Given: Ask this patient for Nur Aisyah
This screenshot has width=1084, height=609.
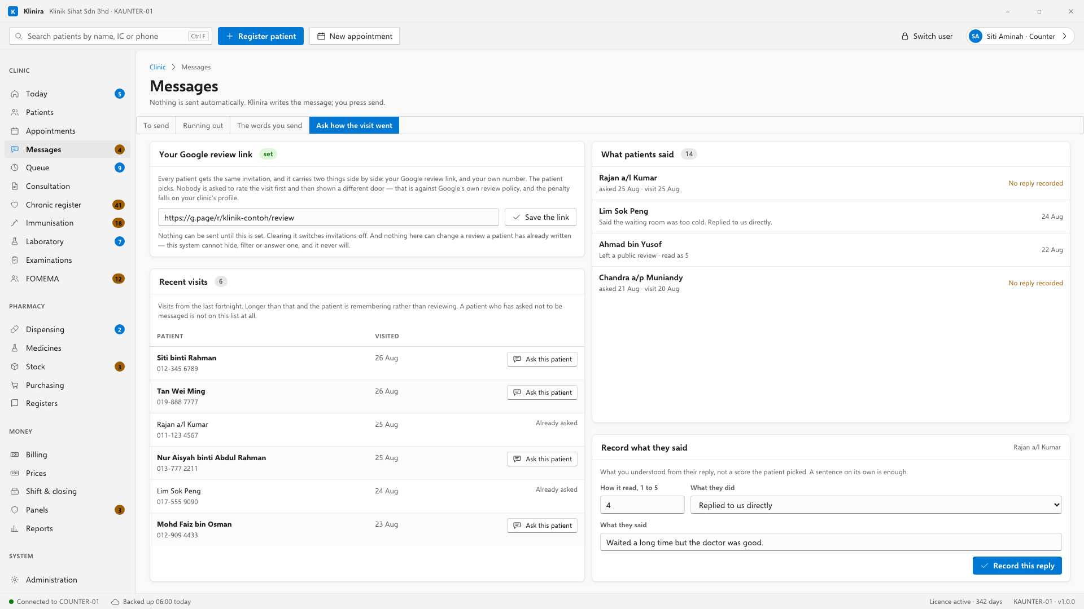Looking at the screenshot, I should coord(542,459).
